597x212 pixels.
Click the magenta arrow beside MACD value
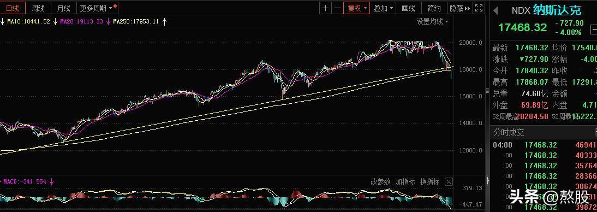point(51,182)
